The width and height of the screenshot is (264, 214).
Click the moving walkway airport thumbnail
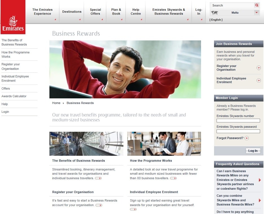[x=86, y=144]
